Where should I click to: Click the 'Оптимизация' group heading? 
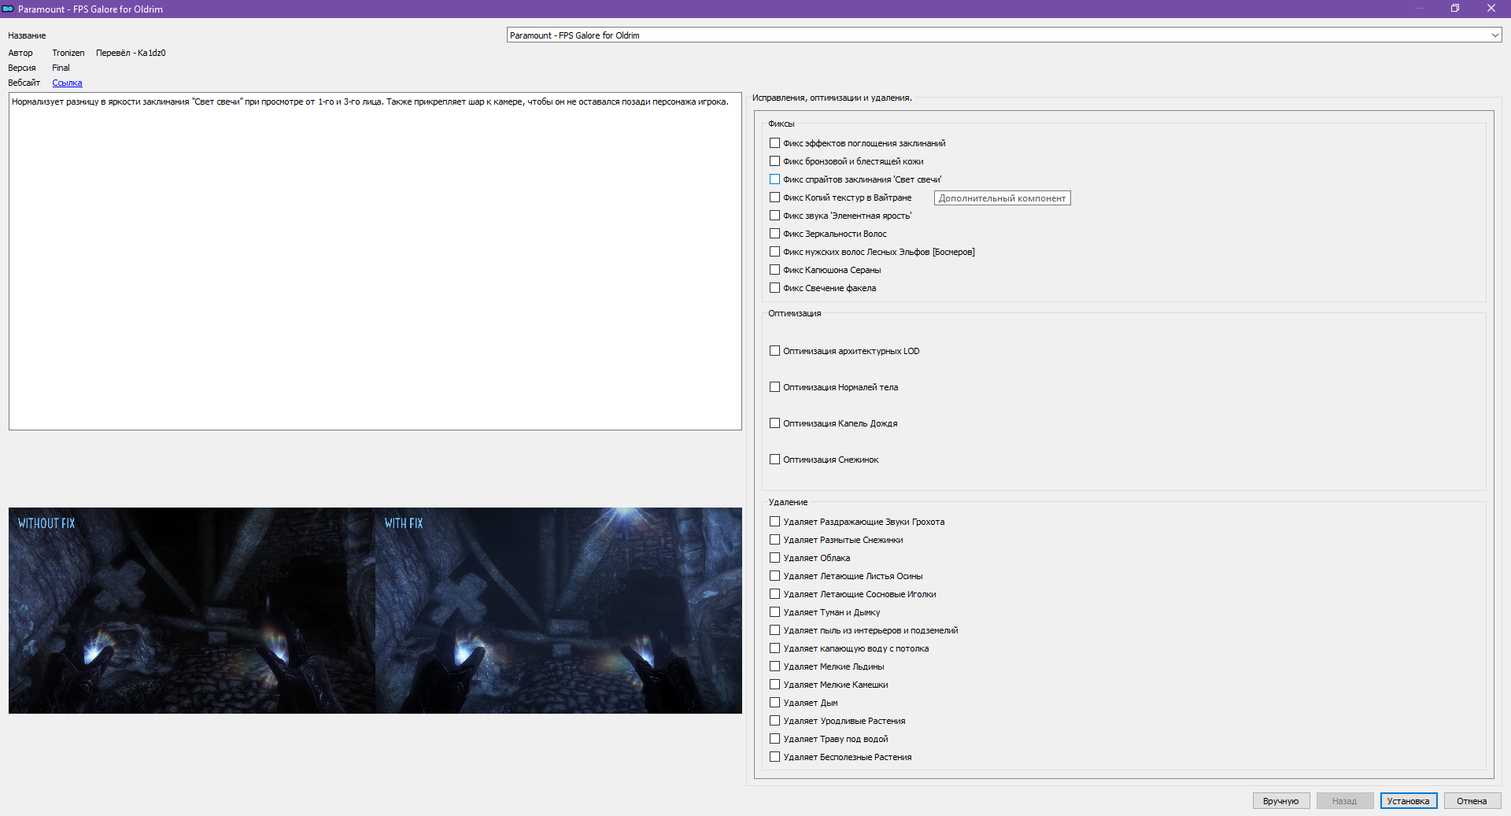[x=794, y=313]
